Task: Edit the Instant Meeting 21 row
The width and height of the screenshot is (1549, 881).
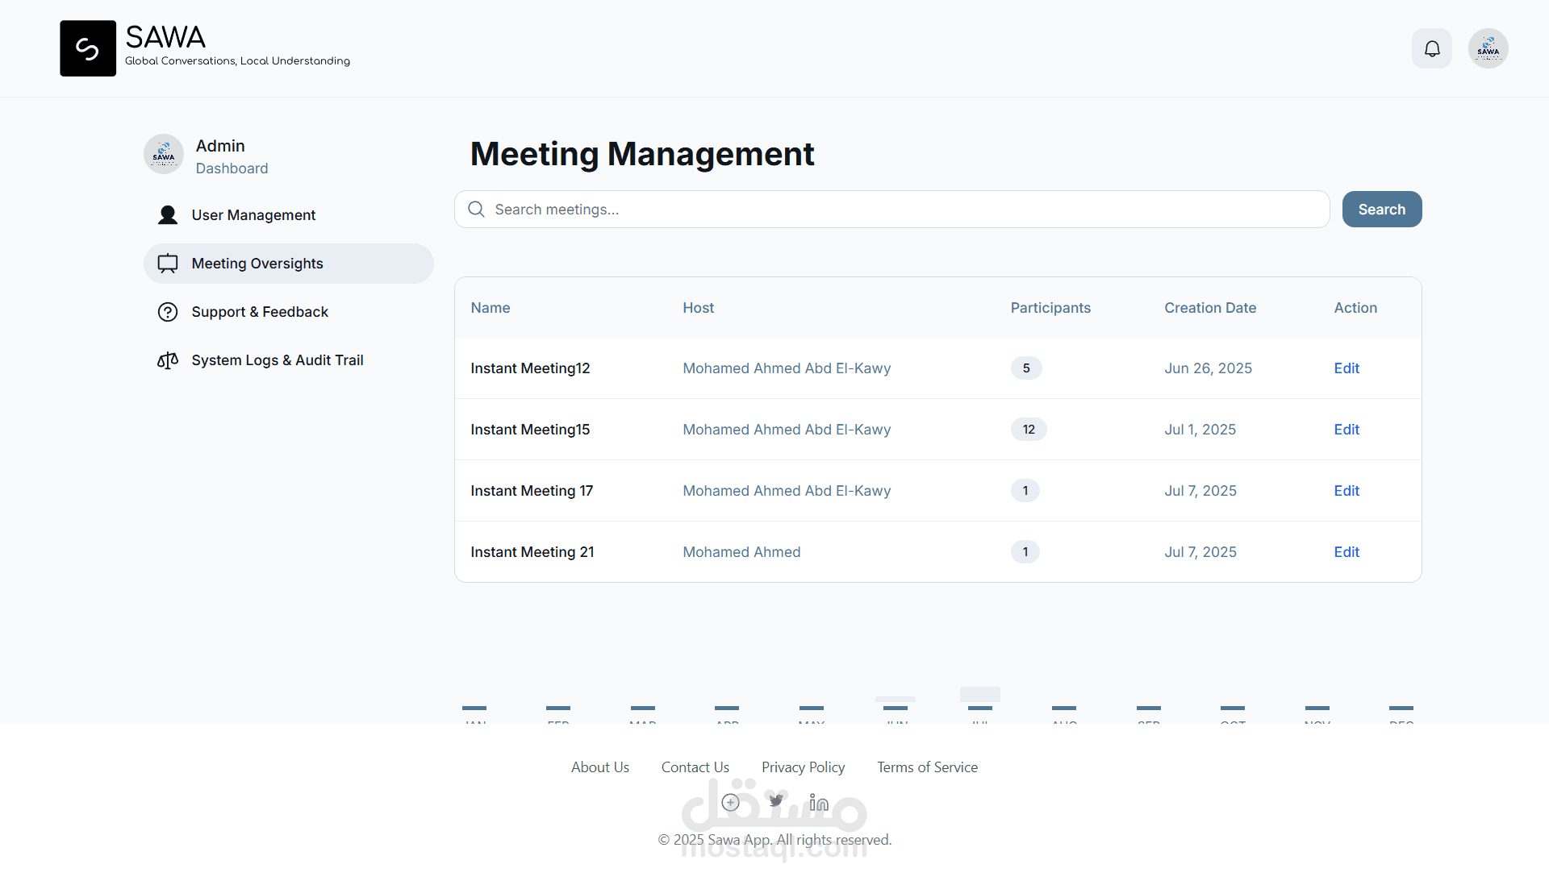Action: [x=1346, y=552]
